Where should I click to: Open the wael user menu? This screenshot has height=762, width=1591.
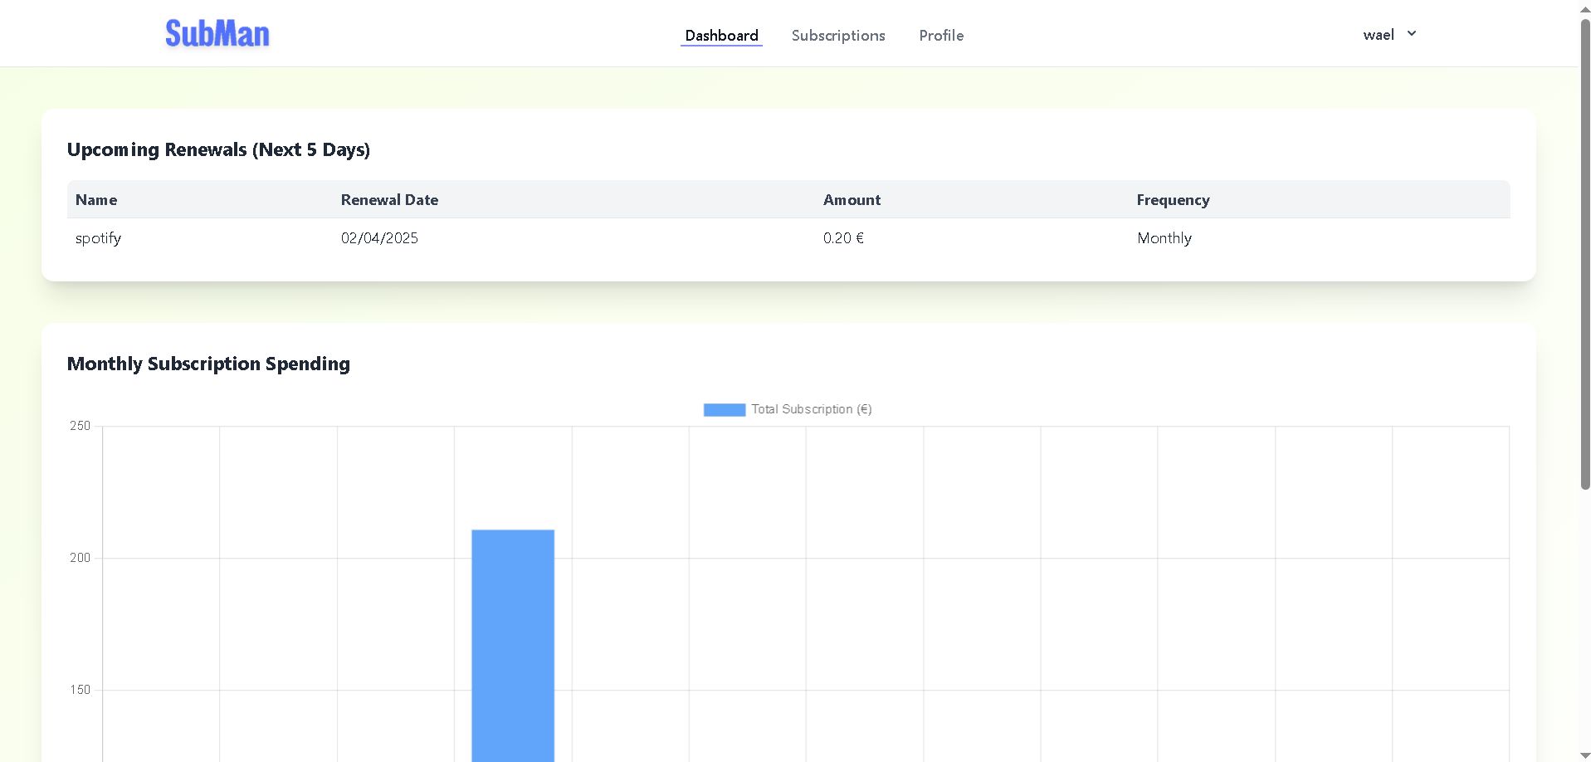click(x=1379, y=35)
